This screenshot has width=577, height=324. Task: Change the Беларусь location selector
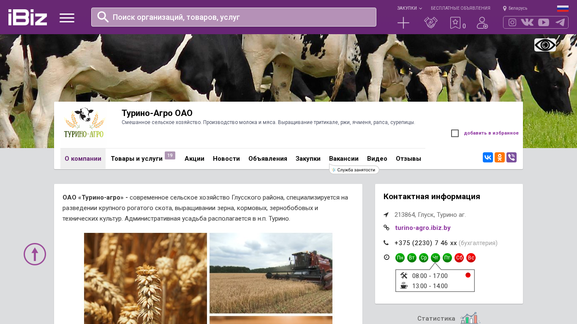coord(515,8)
